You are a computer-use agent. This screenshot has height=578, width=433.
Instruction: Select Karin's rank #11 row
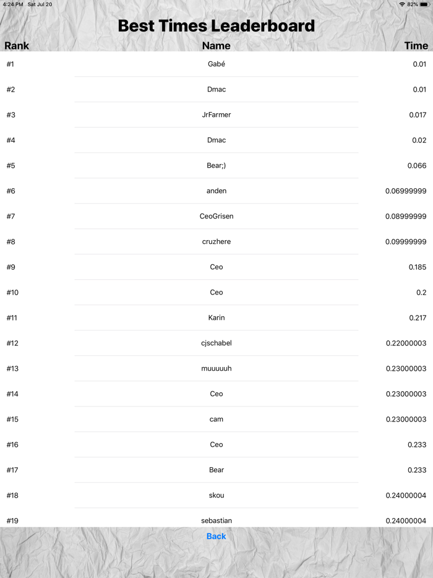[x=216, y=317]
